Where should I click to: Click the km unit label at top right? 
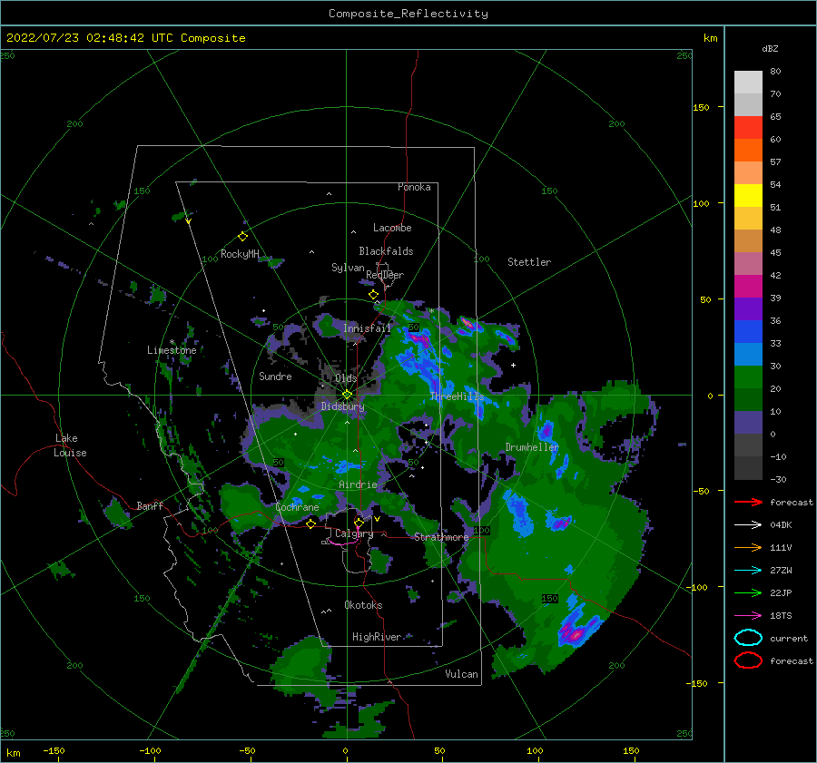(x=710, y=38)
